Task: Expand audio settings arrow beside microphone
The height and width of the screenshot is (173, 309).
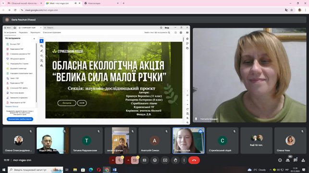Action: [x=113, y=161]
